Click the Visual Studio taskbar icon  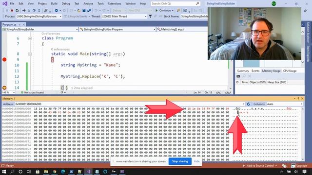(89, 172)
